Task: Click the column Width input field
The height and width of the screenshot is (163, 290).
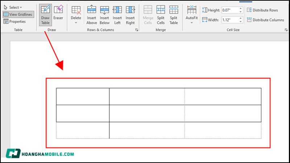Action: 230,20
